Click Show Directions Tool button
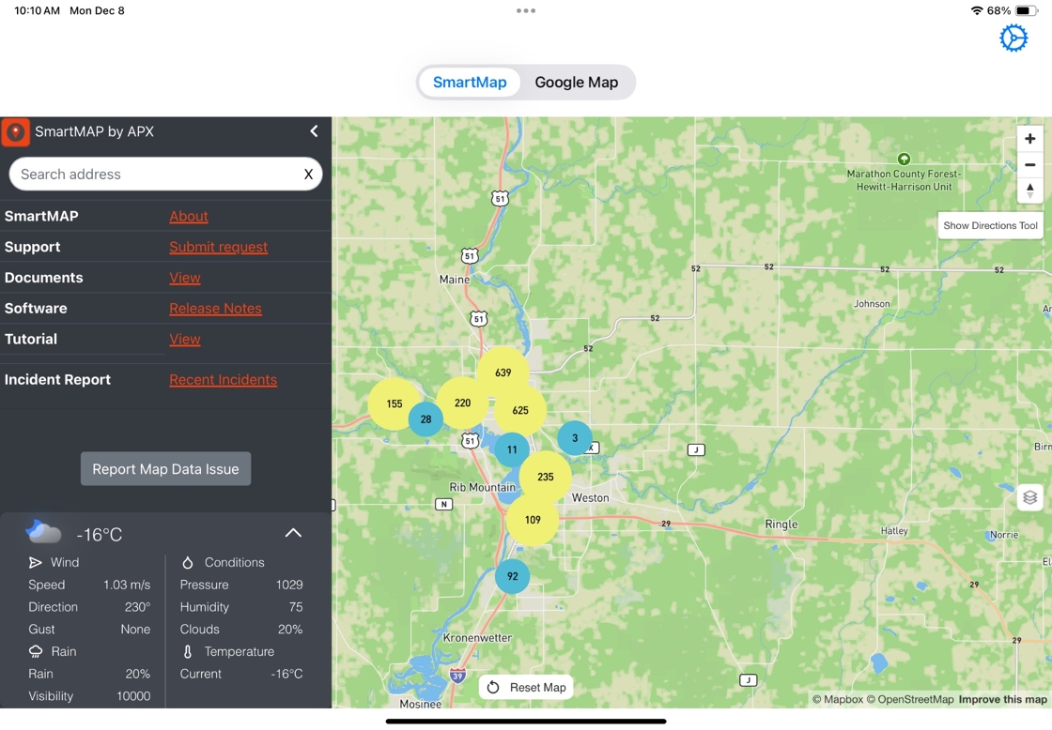 point(990,226)
